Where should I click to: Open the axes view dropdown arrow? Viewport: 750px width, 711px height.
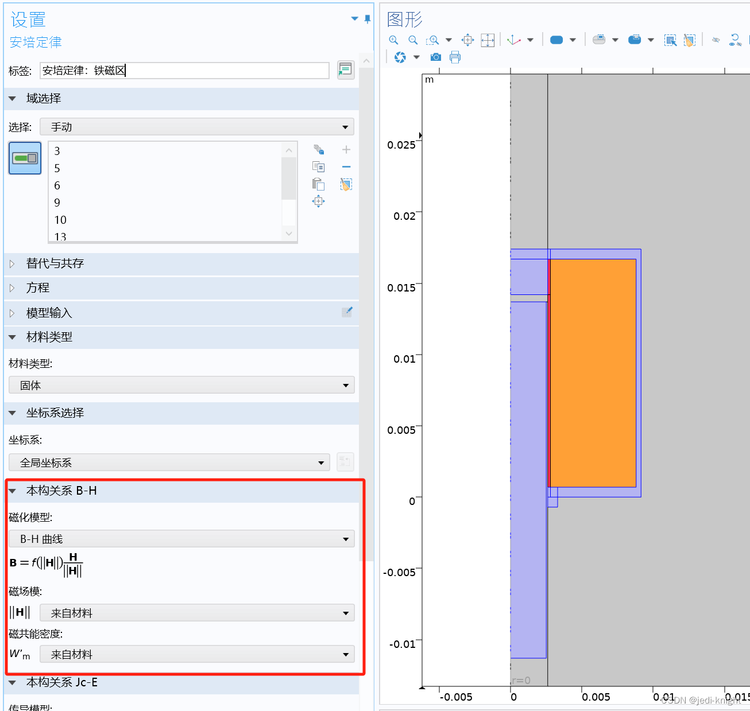[x=530, y=40]
